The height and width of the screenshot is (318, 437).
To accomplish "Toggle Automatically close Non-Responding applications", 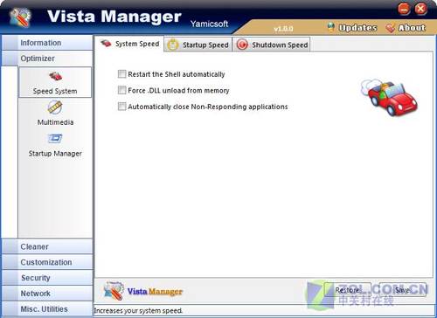I will point(121,107).
